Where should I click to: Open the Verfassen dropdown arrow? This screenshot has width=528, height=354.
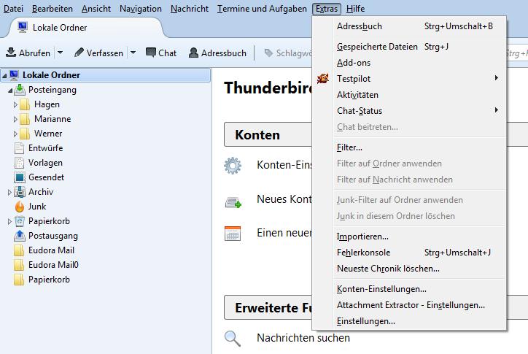click(133, 53)
